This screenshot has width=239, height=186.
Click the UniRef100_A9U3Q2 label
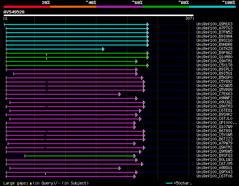pyautogui.click(x=214, y=102)
